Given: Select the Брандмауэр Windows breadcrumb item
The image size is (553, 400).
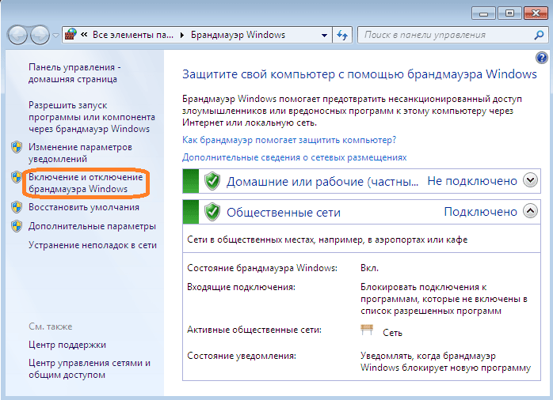Looking at the screenshot, I should tap(237, 36).
